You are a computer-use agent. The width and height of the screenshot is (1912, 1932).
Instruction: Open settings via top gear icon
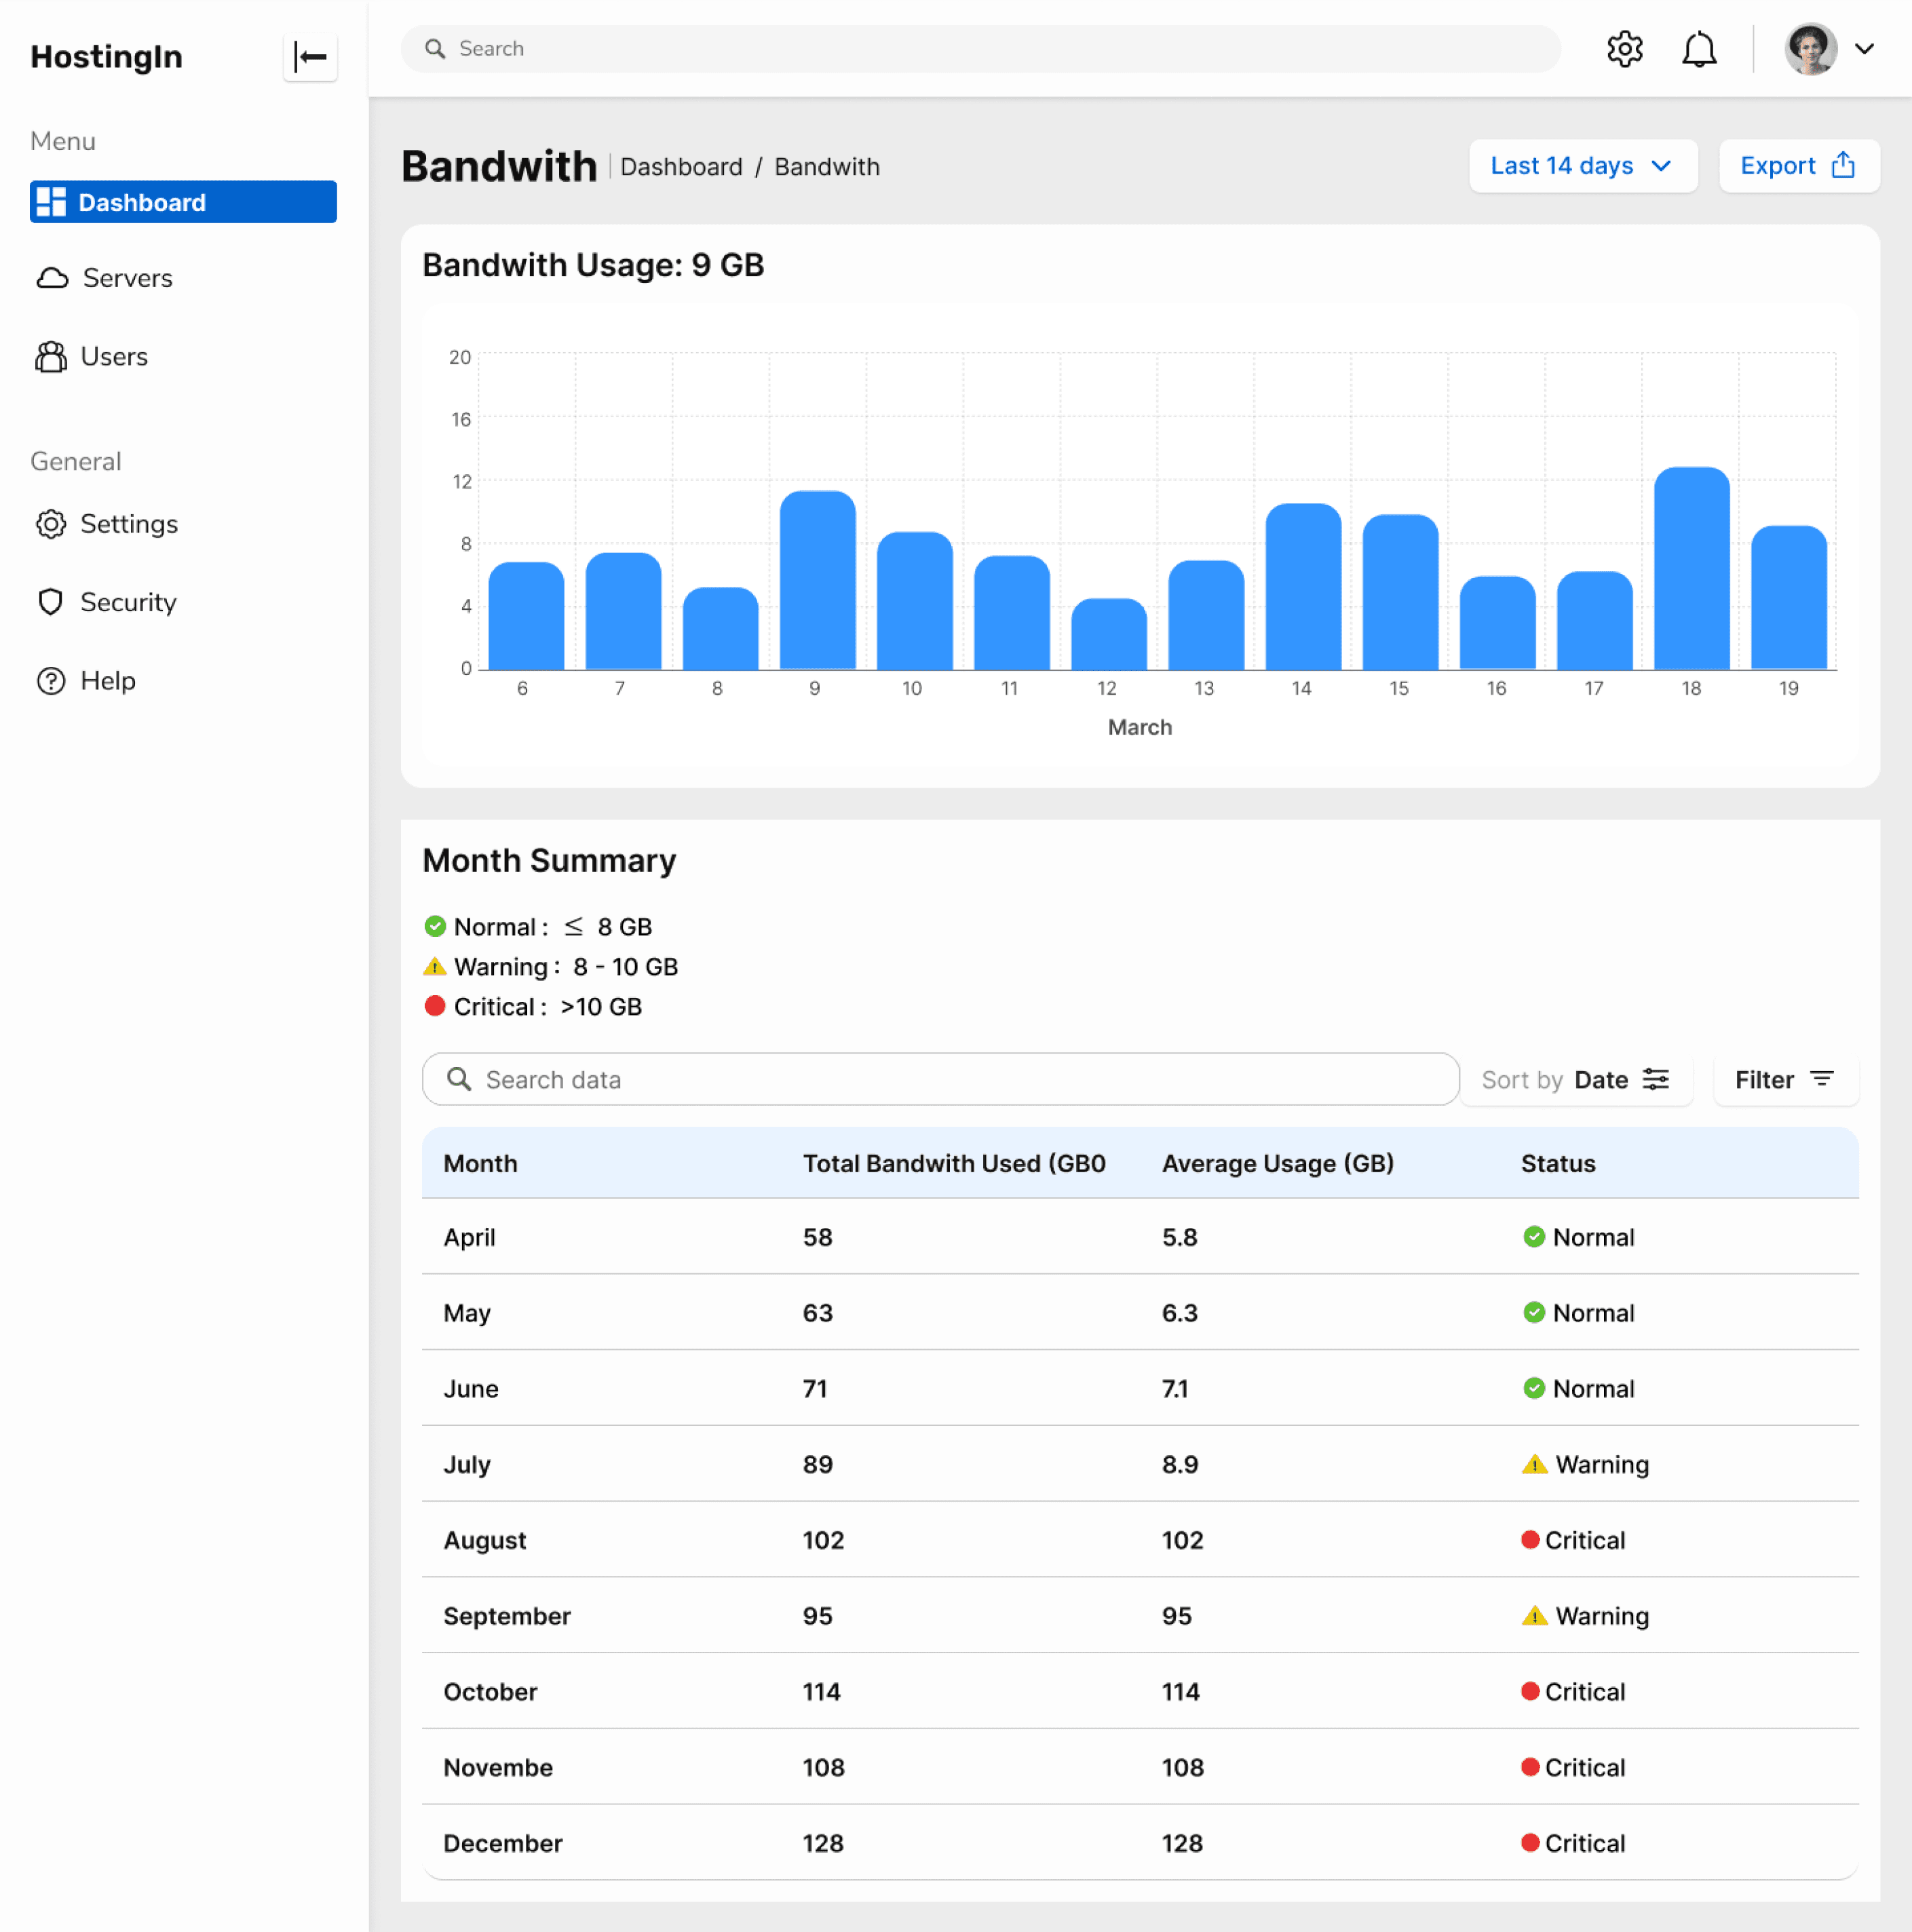(x=1624, y=49)
